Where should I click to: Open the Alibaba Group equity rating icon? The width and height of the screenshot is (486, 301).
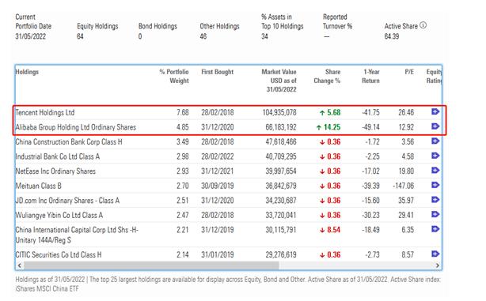pos(435,126)
